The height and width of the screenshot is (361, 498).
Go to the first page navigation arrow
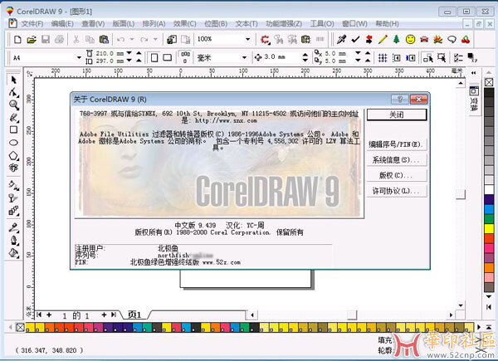pos(39,315)
